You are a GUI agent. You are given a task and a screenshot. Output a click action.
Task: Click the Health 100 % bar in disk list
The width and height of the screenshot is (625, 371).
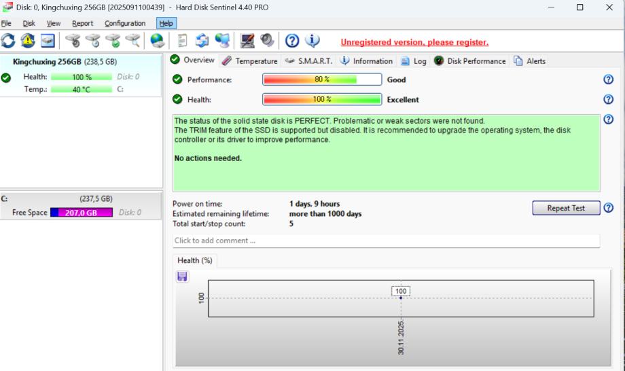click(82, 77)
